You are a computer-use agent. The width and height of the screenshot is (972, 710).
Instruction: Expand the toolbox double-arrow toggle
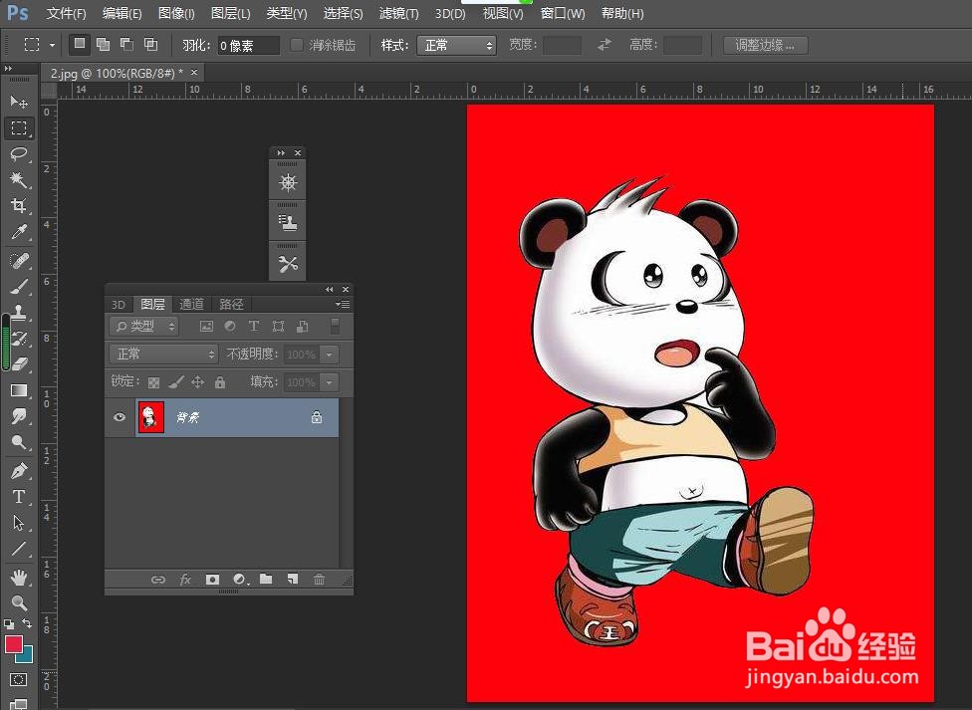8,68
